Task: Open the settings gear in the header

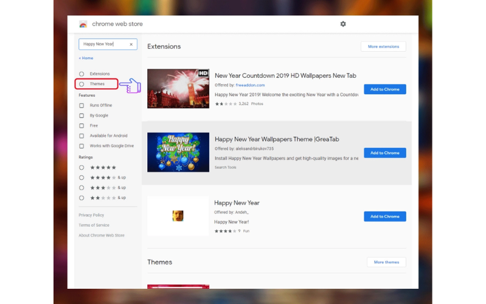Action: pyautogui.click(x=343, y=24)
